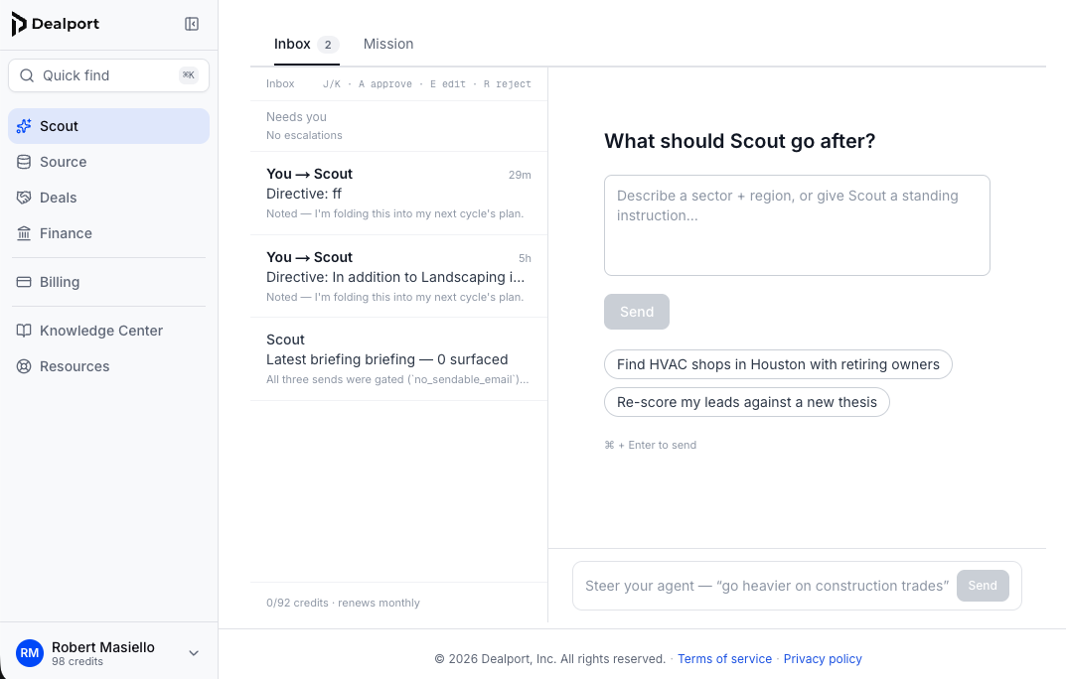Click the Resources lifebuoy icon
The width and height of the screenshot is (1066, 679).
pyautogui.click(x=24, y=366)
